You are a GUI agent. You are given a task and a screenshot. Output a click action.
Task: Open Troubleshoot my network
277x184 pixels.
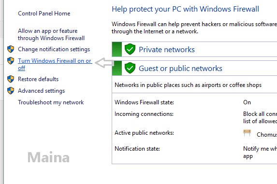tap(51, 102)
